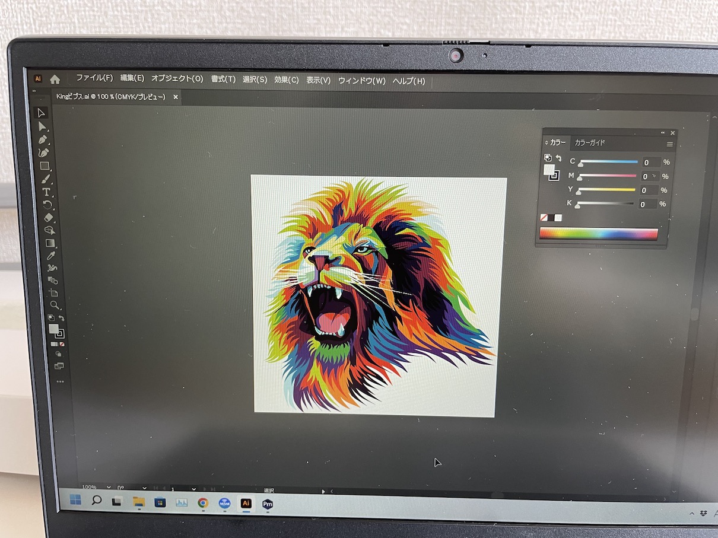This screenshot has width=718, height=538.
Task: Click the Color panel Stroke box
Action: coord(554,176)
